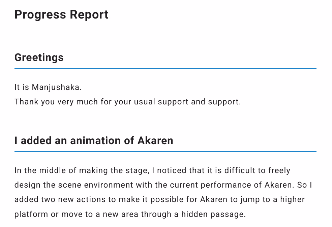332x227 pixels.
Task: Click the "Progress Report" title
Action: tap(61, 15)
